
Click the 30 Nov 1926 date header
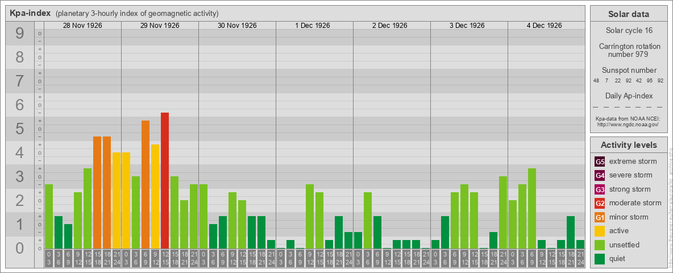point(237,26)
